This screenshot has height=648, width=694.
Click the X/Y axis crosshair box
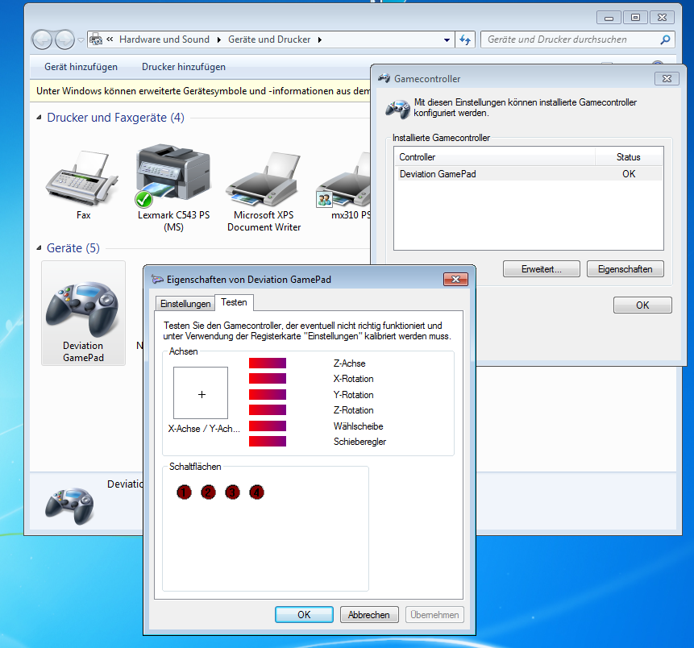point(201,393)
